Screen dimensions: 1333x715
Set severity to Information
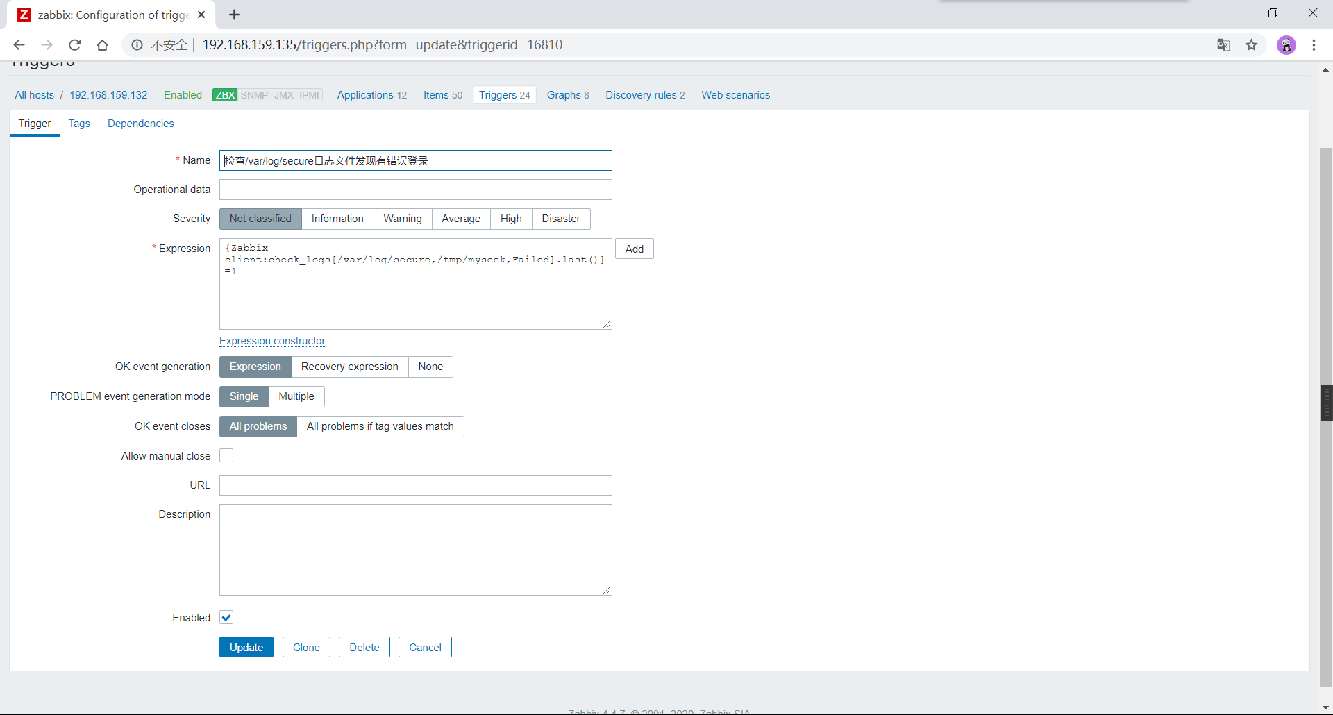pyautogui.click(x=337, y=219)
